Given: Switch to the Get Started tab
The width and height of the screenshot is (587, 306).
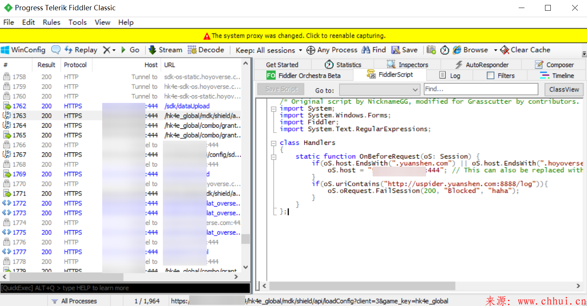Looking at the screenshot, I should pos(282,65).
